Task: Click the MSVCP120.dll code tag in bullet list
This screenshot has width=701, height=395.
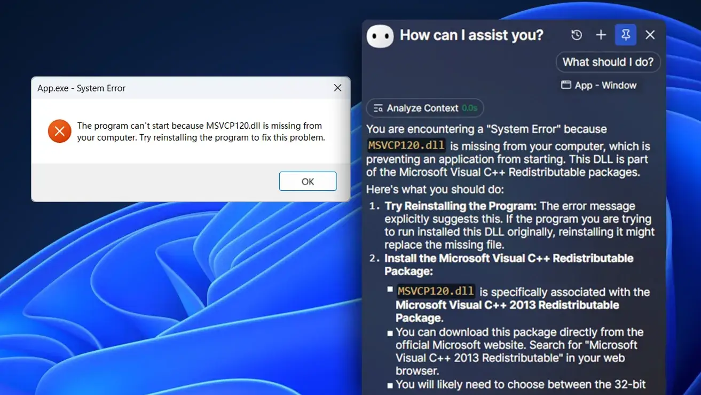Action: click(435, 291)
